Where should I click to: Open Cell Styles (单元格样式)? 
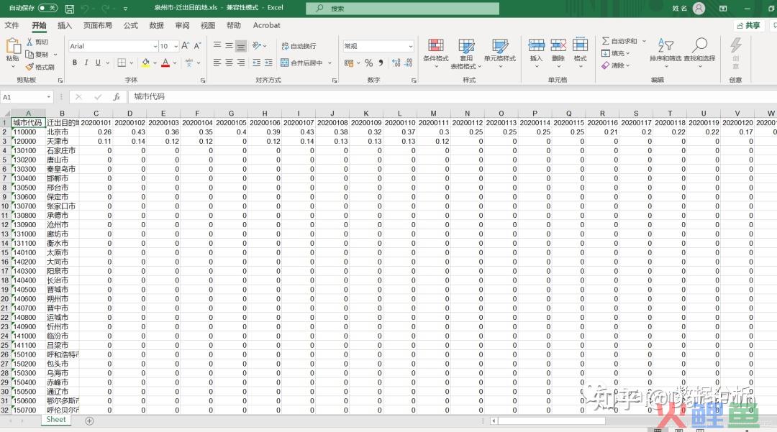tap(500, 53)
